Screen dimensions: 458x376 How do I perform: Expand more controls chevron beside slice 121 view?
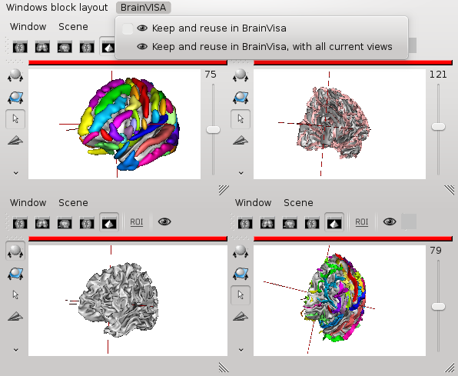point(241,173)
